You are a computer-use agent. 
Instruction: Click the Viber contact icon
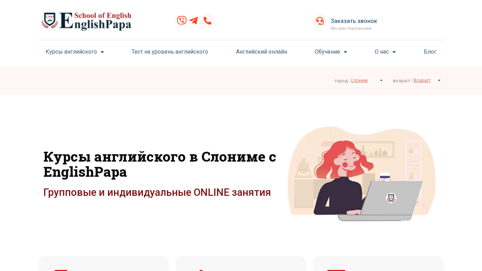(x=182, y=21)
